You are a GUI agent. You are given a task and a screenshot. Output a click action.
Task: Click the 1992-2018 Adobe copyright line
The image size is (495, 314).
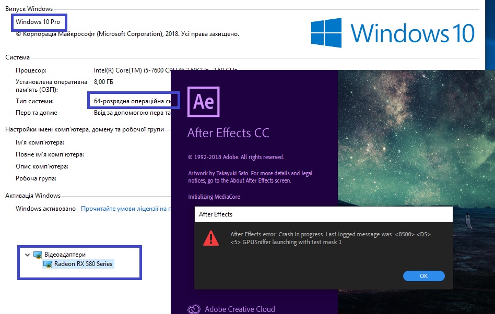[x=236, y=157]
